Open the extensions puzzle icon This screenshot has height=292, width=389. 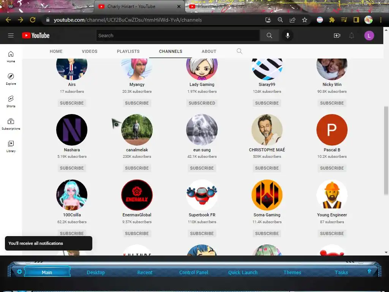(x=332, y=20)
